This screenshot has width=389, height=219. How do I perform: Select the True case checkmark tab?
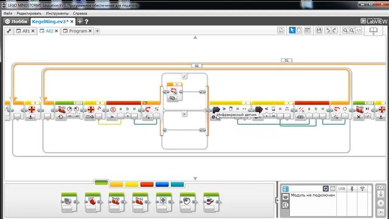pyautogui.click(x=184, y=76)
